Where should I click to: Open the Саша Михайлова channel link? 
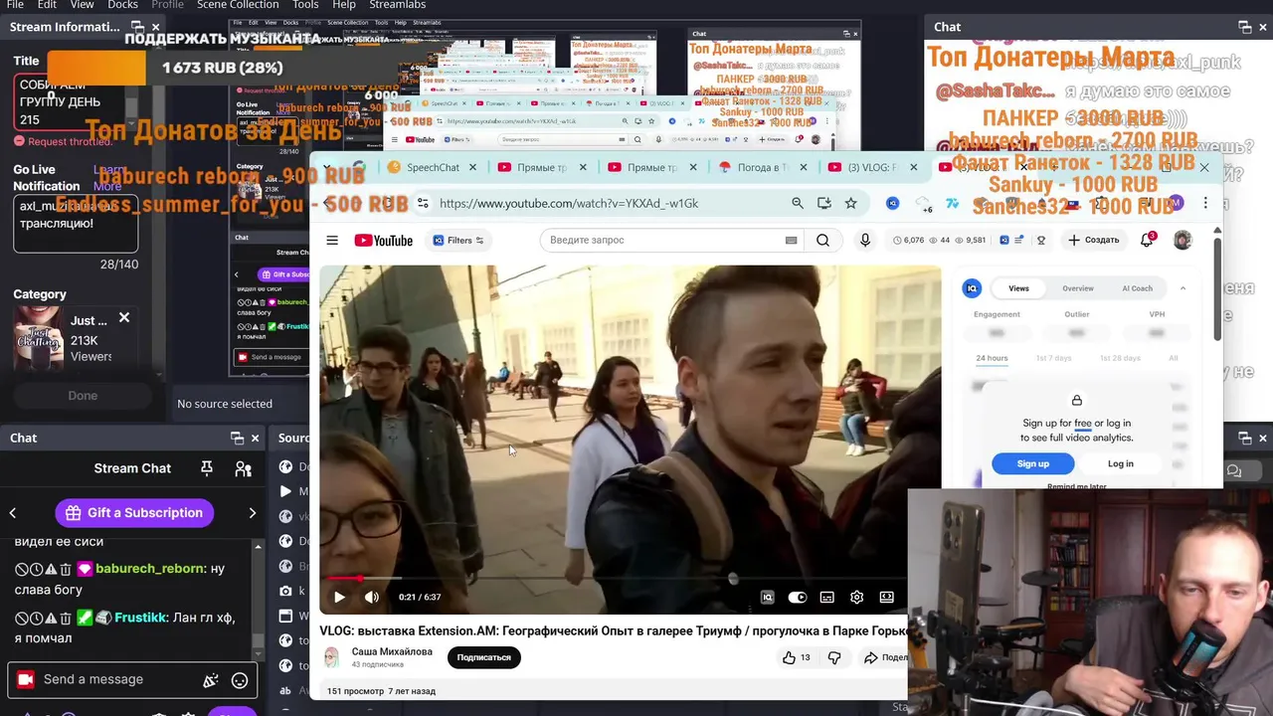tap(392, 652)
